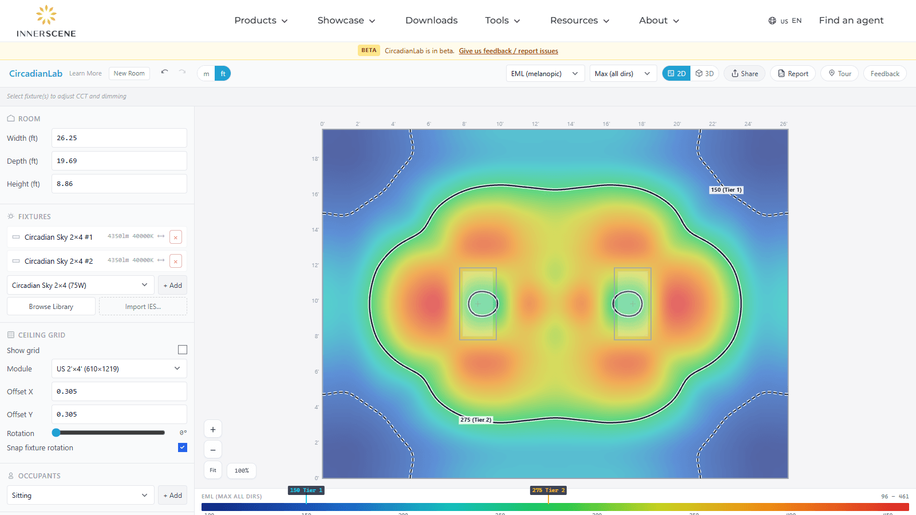
Task: Expand the About menu
Action: pyautogui.click(x=659, y=21)
